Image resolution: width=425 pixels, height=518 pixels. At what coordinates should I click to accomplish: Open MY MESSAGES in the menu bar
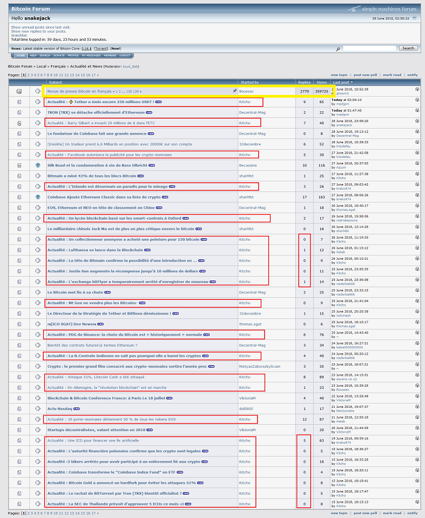[91, 55]
